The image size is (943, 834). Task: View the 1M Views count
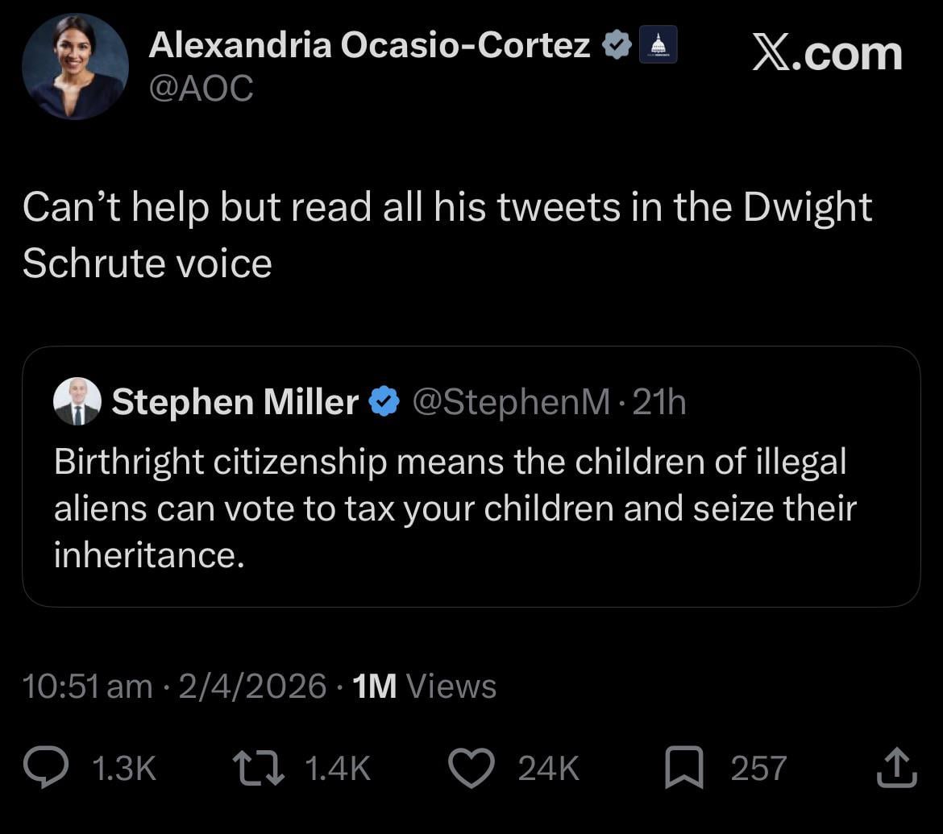425,687
